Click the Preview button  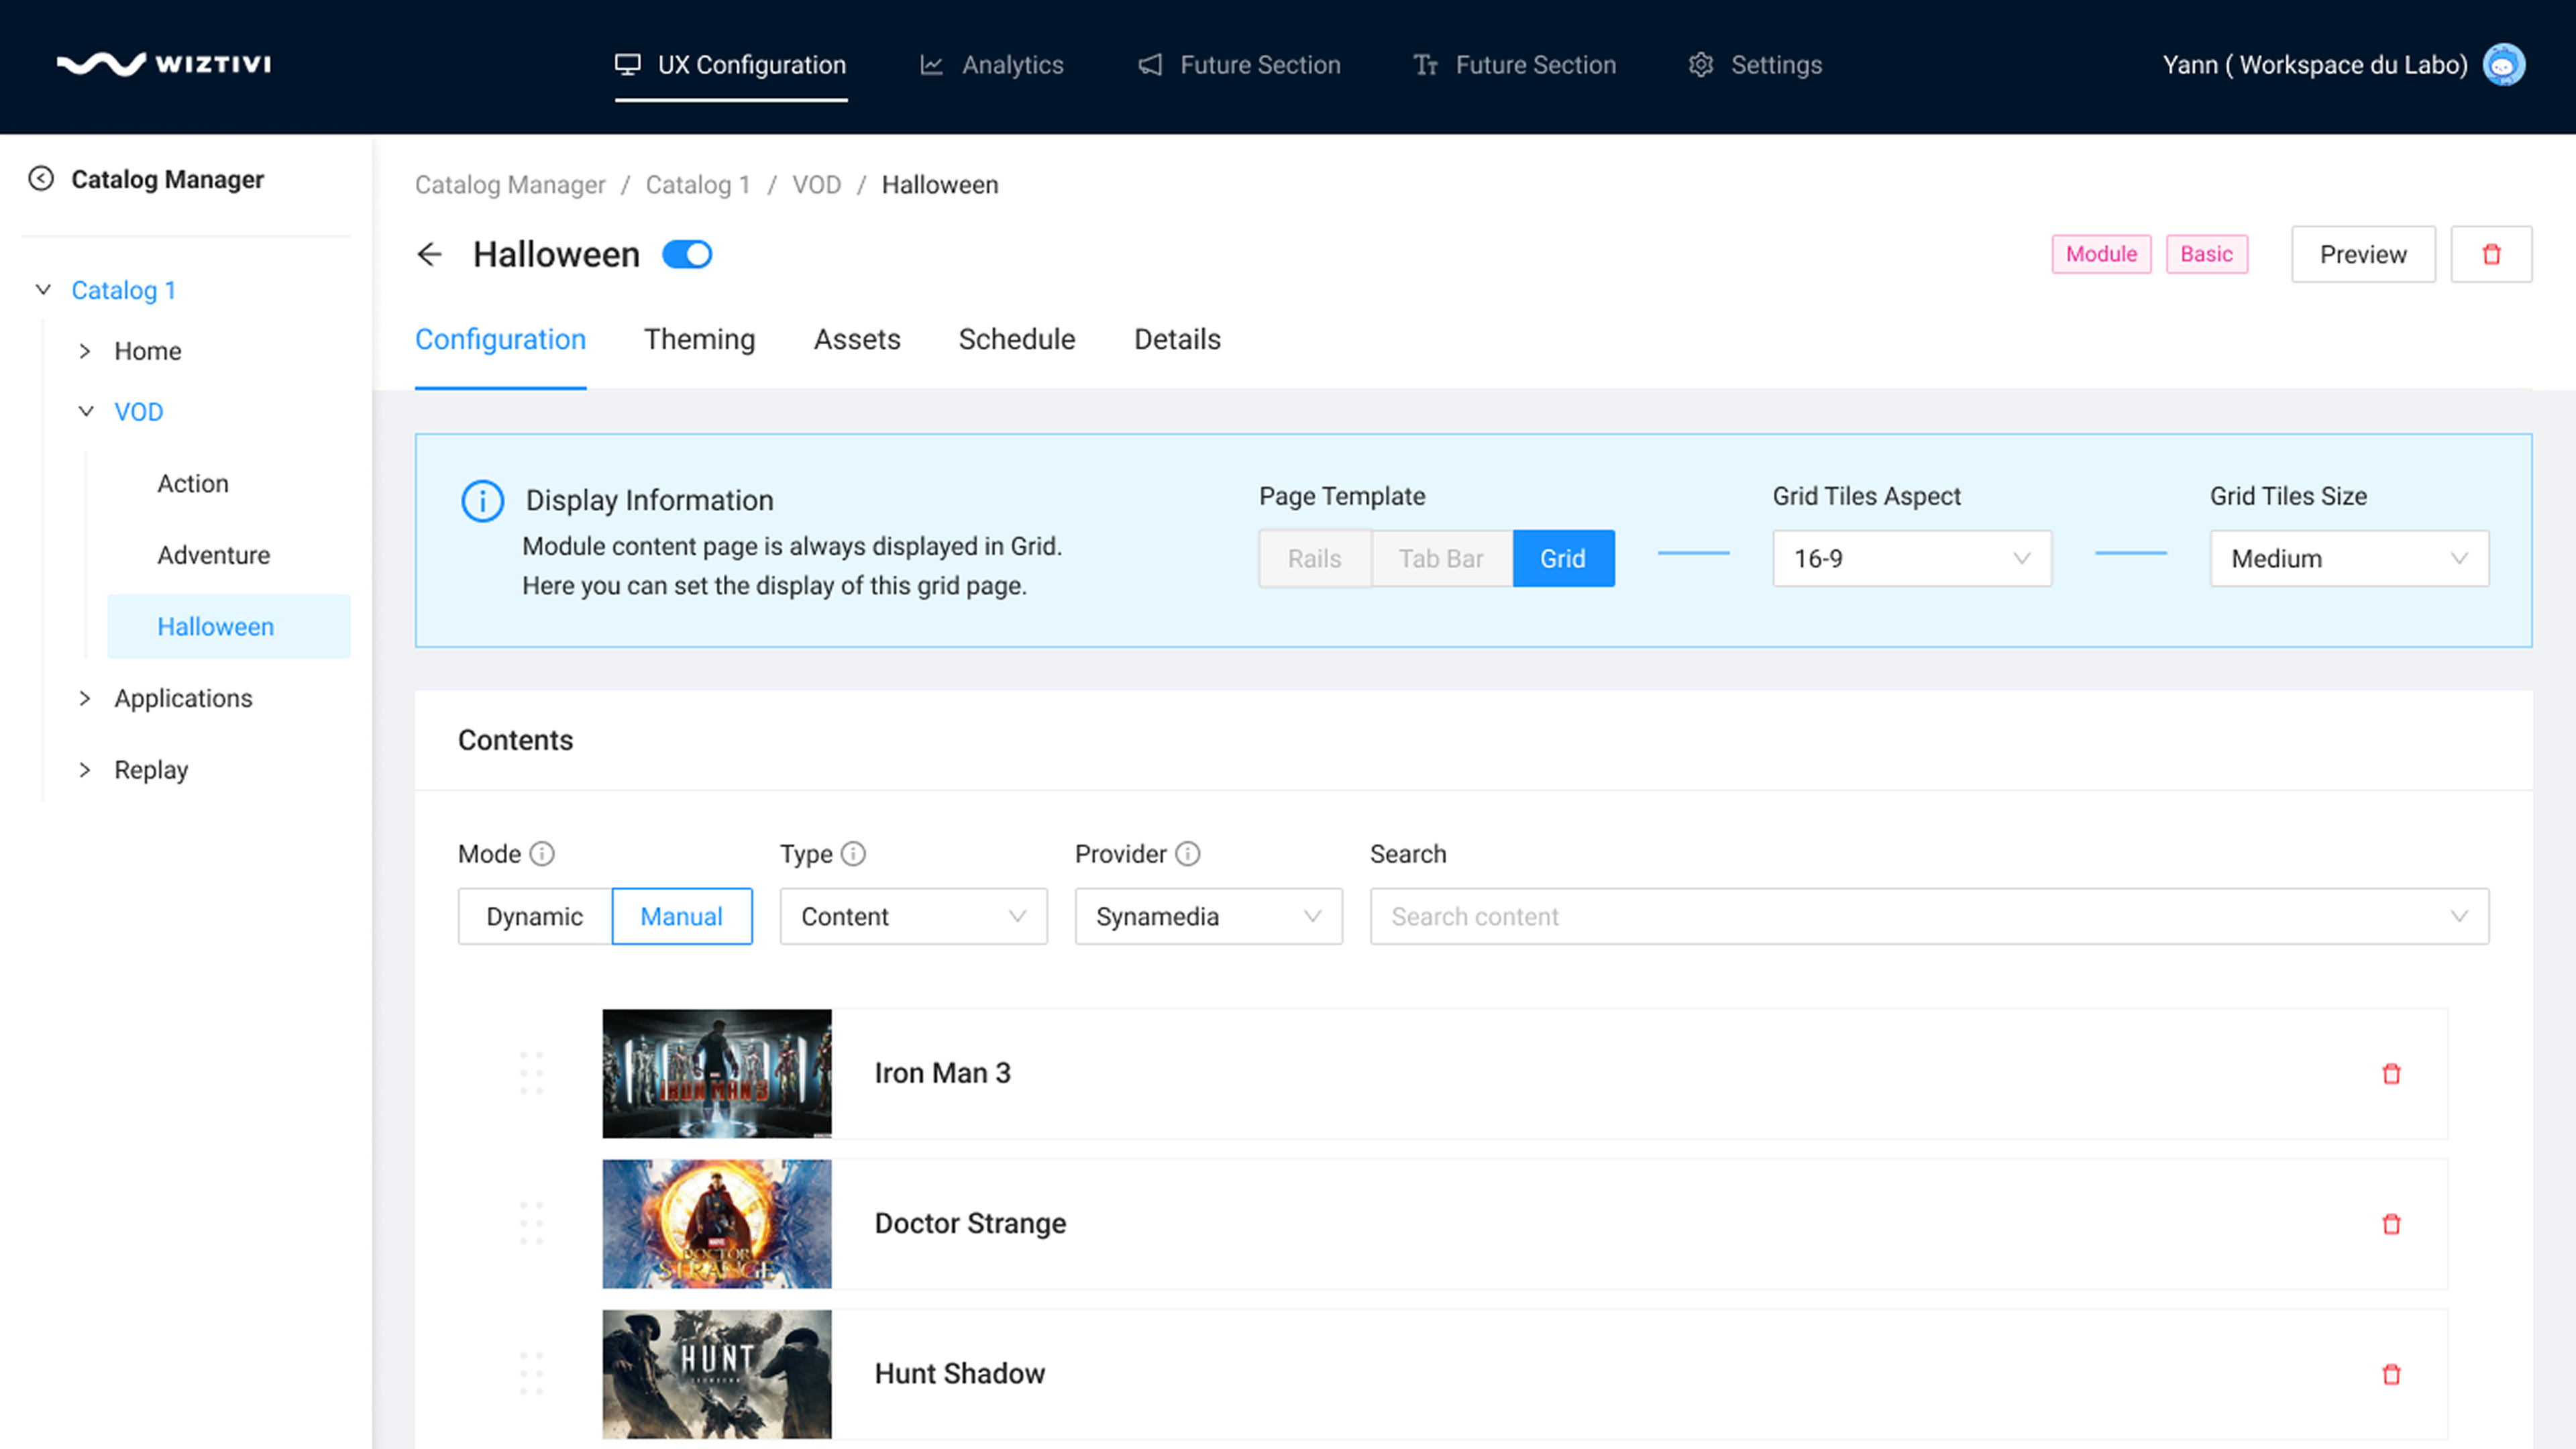pyautogui.click(x=2363, y=254)
